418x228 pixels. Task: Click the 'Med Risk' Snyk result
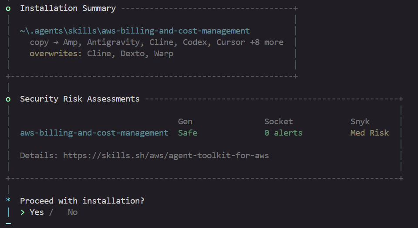(370, 133)
